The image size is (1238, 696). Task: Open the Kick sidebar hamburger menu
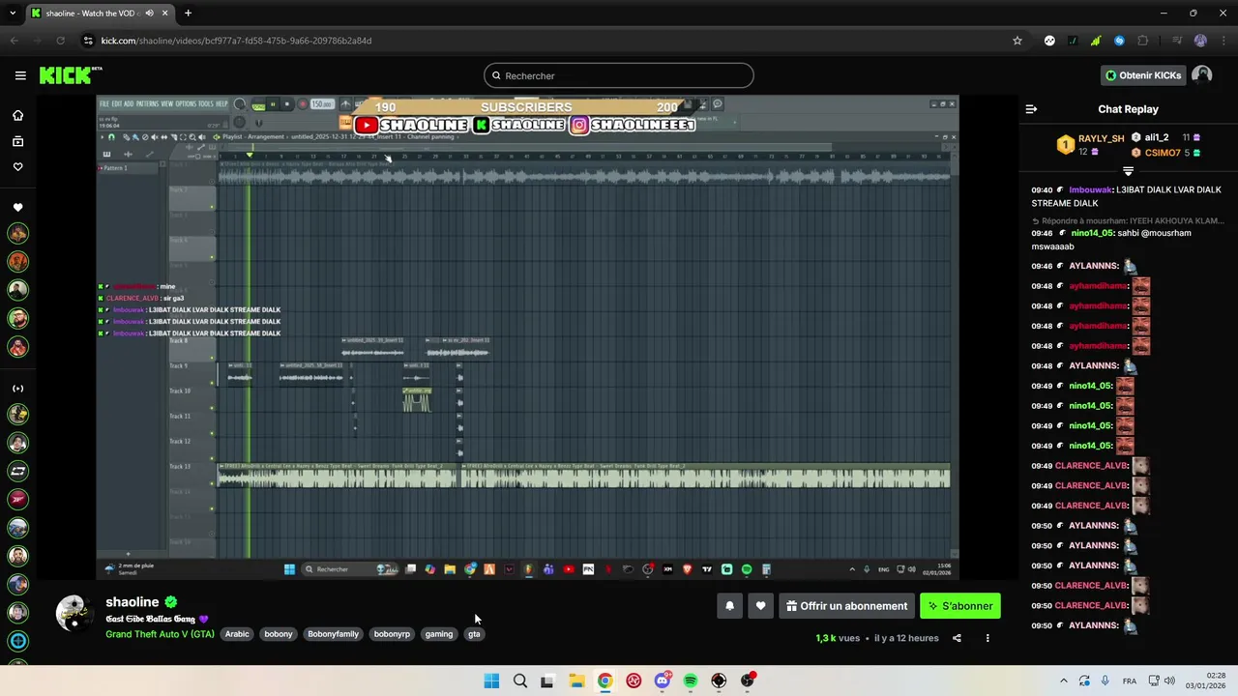(20, 75)
